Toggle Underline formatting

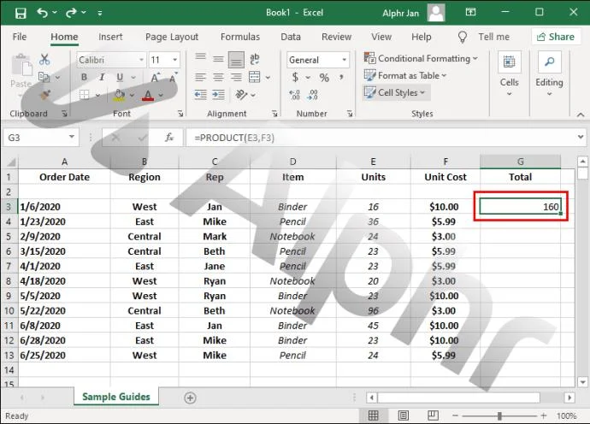[x=120, y=77]
